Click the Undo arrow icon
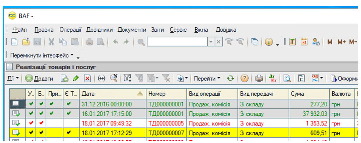The height and width of the screenshot is (143, 361). coord(115,42)
